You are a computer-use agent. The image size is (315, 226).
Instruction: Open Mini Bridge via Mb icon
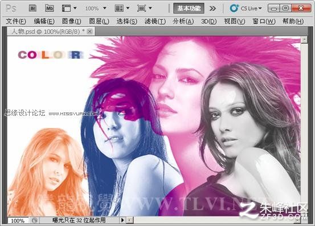(x=50, y=9)
